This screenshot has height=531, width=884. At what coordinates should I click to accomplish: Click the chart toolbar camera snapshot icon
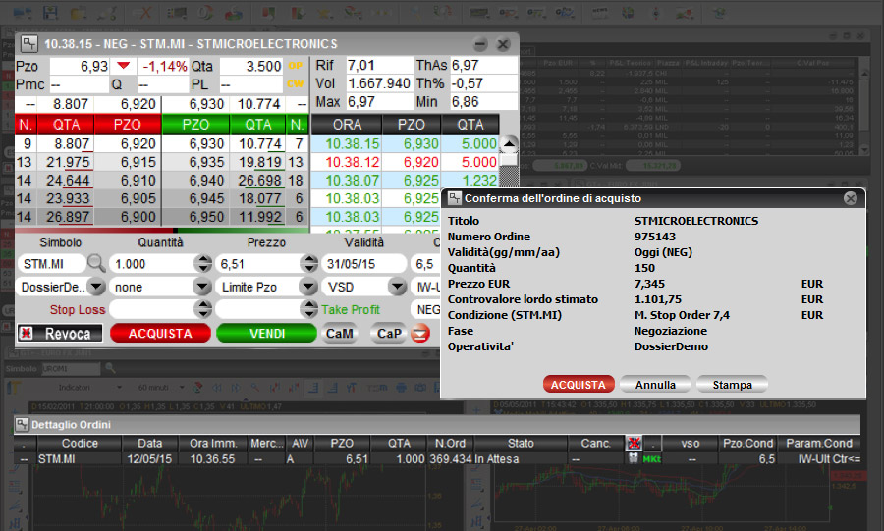click(x=420, y=388)
